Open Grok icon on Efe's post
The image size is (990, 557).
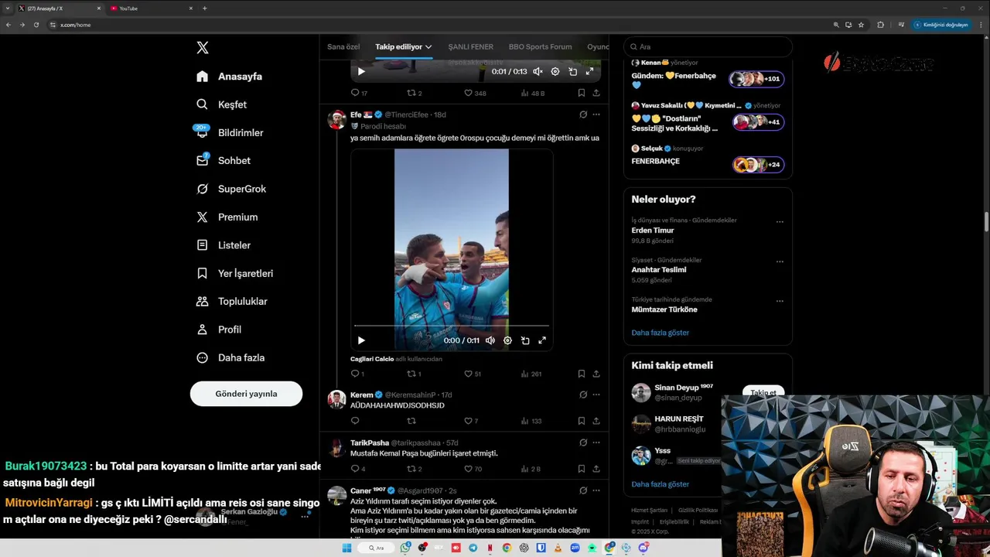583,114
